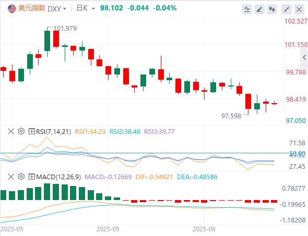Close the chart with X icon
308x236 pixels.
pos(299,9)
